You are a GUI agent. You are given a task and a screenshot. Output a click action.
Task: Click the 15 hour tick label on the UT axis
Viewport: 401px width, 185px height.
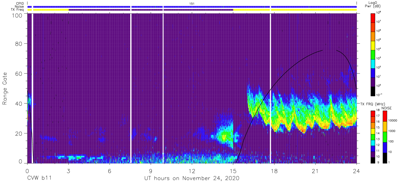click(233, 170)
